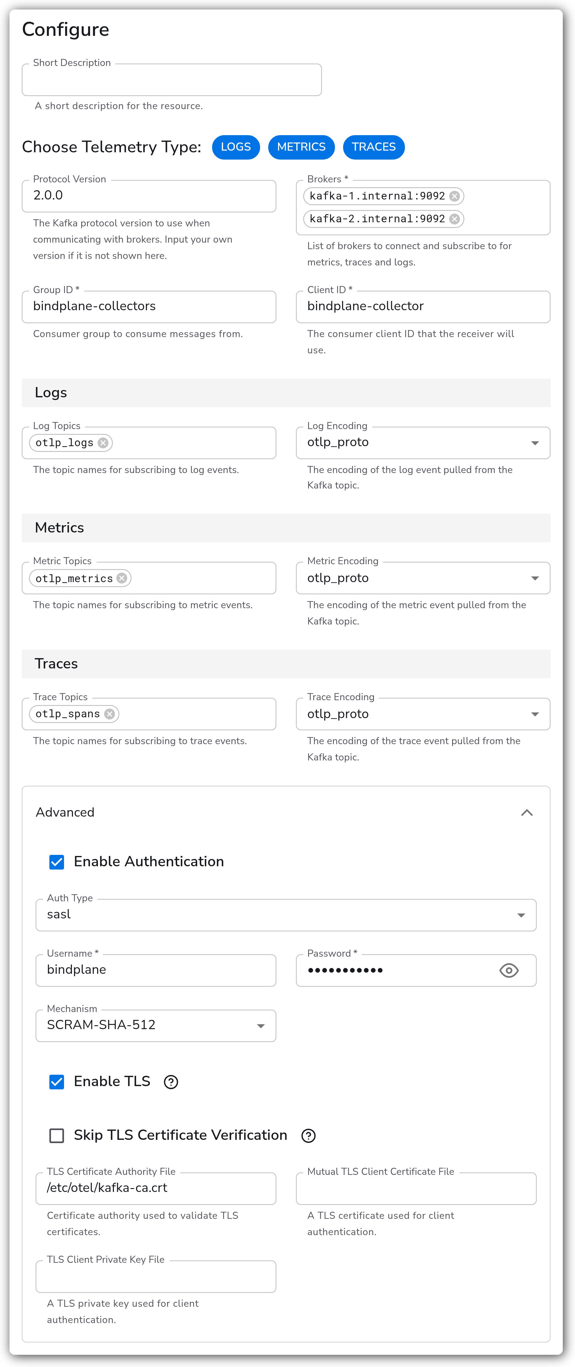Open the Auth Type dropdown
575x1367 pixels.
[x=286, y=915]
